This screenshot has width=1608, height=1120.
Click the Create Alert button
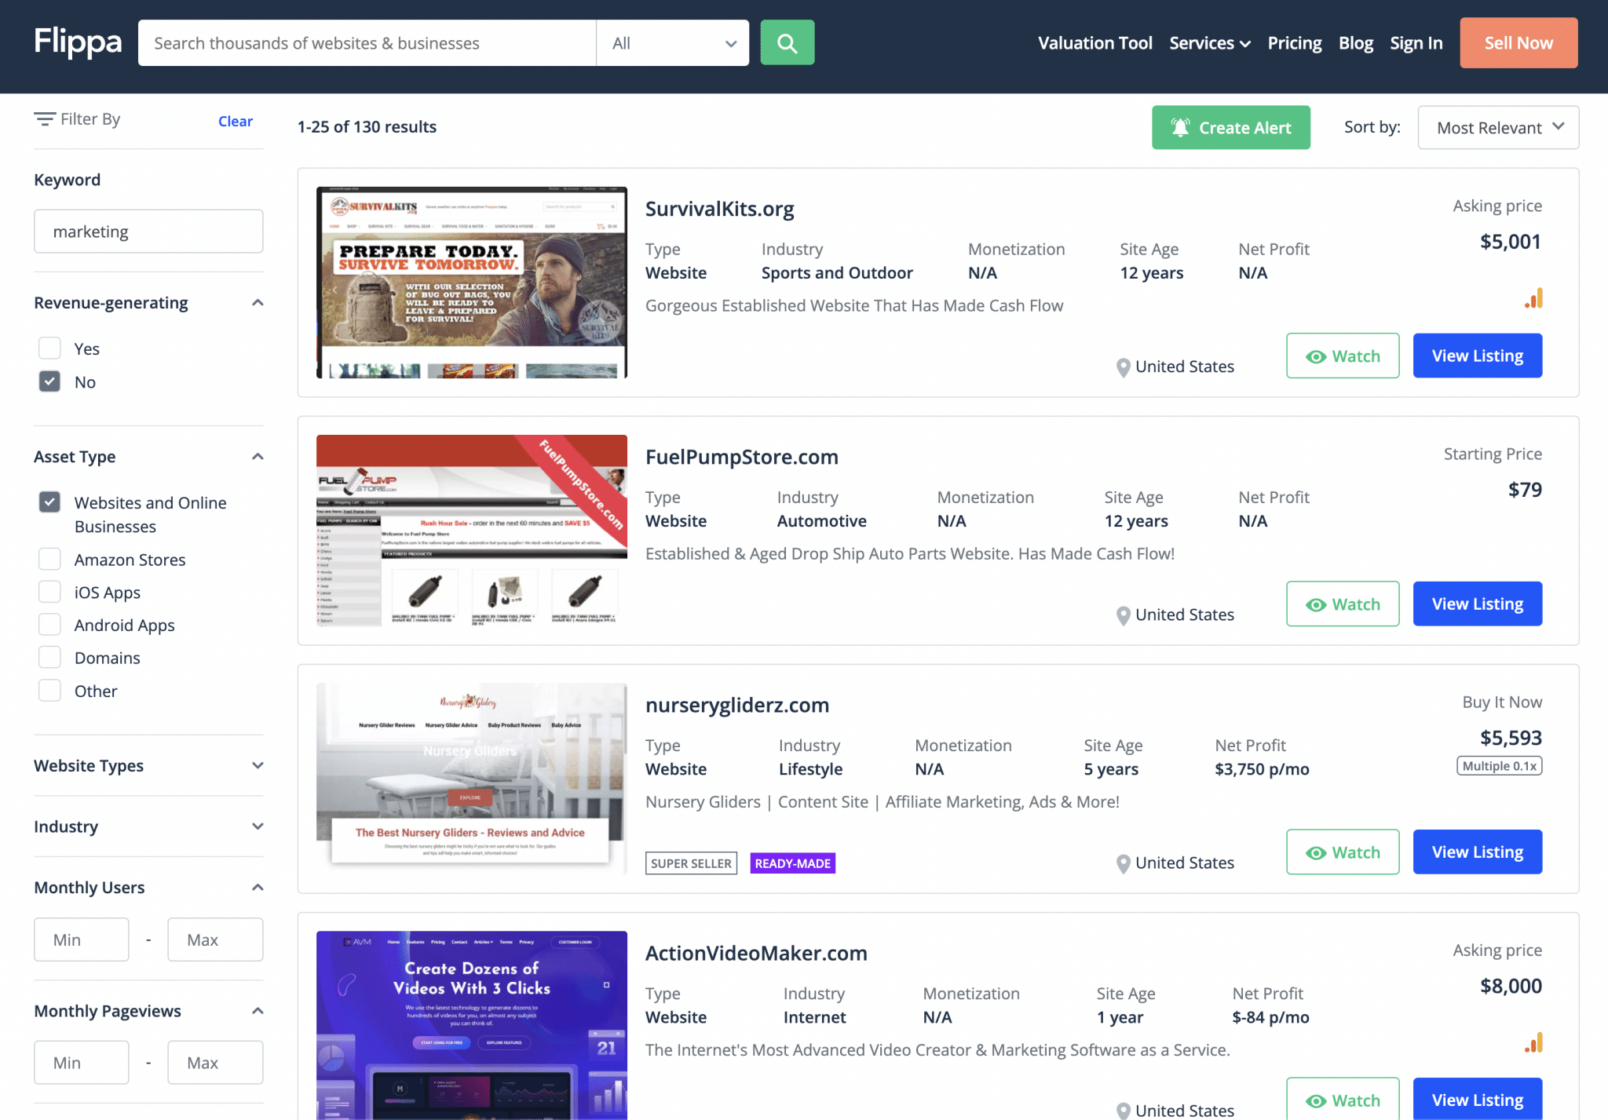(x=1230, y=127)
